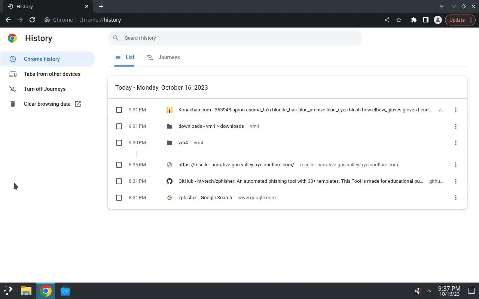The height and width of the screenshot is (299, 479).
Task: Check the GitHub zphisher entry checkbox
Action: point(119,181)
